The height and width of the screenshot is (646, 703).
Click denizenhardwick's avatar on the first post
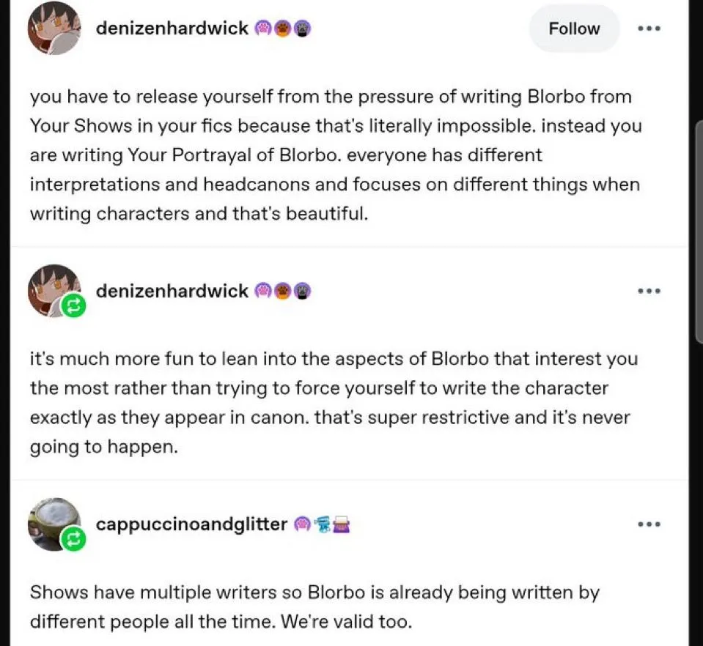coord(54,29)
